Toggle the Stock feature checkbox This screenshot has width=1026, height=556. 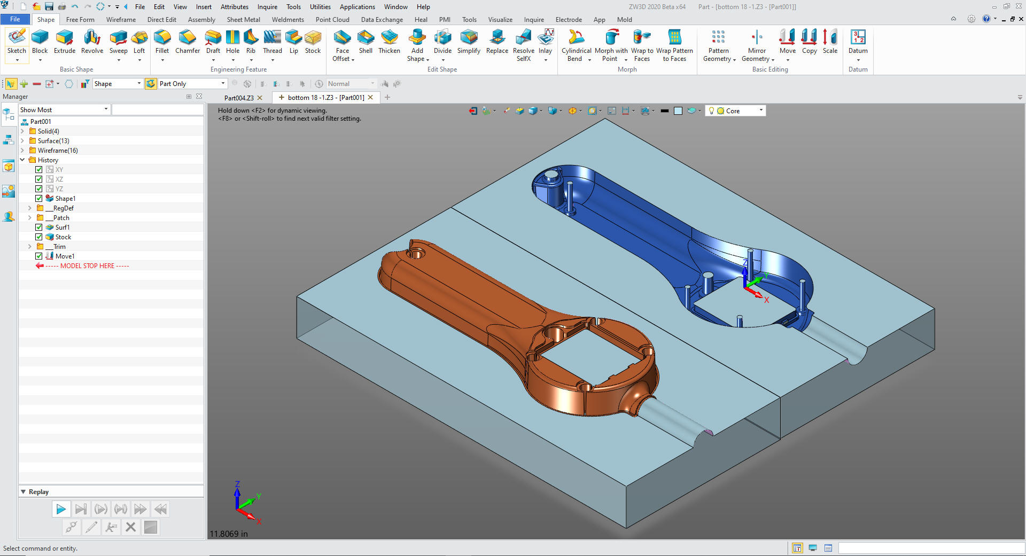tap(39, 237)
